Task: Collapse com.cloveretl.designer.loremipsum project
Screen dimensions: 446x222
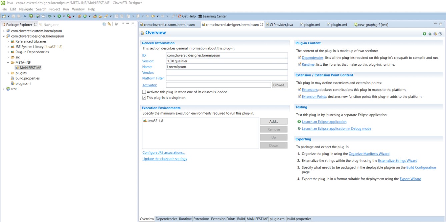Action: (4, 36)
